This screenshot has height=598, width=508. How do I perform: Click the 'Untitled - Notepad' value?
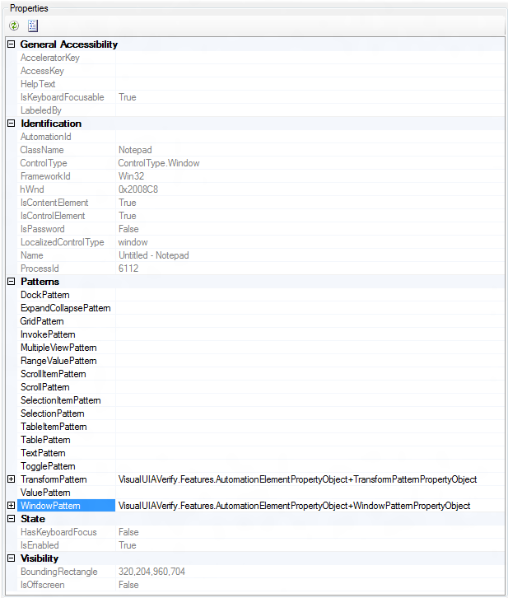[x=154, y=255]
